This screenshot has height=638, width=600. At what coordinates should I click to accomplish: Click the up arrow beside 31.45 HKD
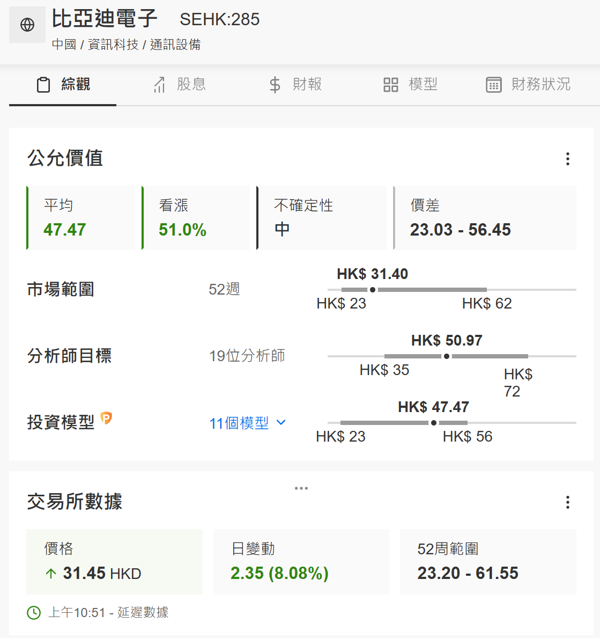[51, 574]
